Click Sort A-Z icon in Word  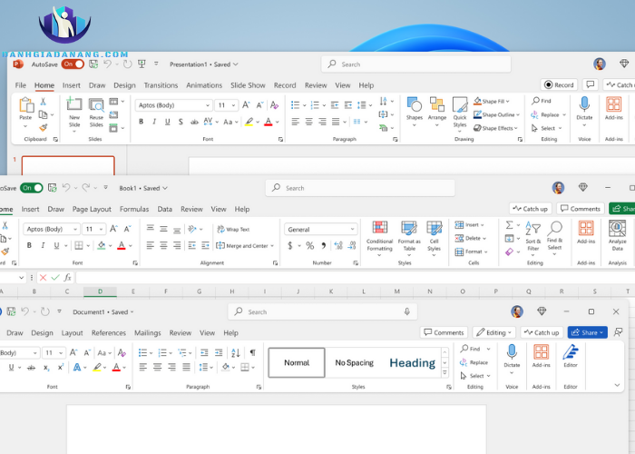tap(236, 352)
